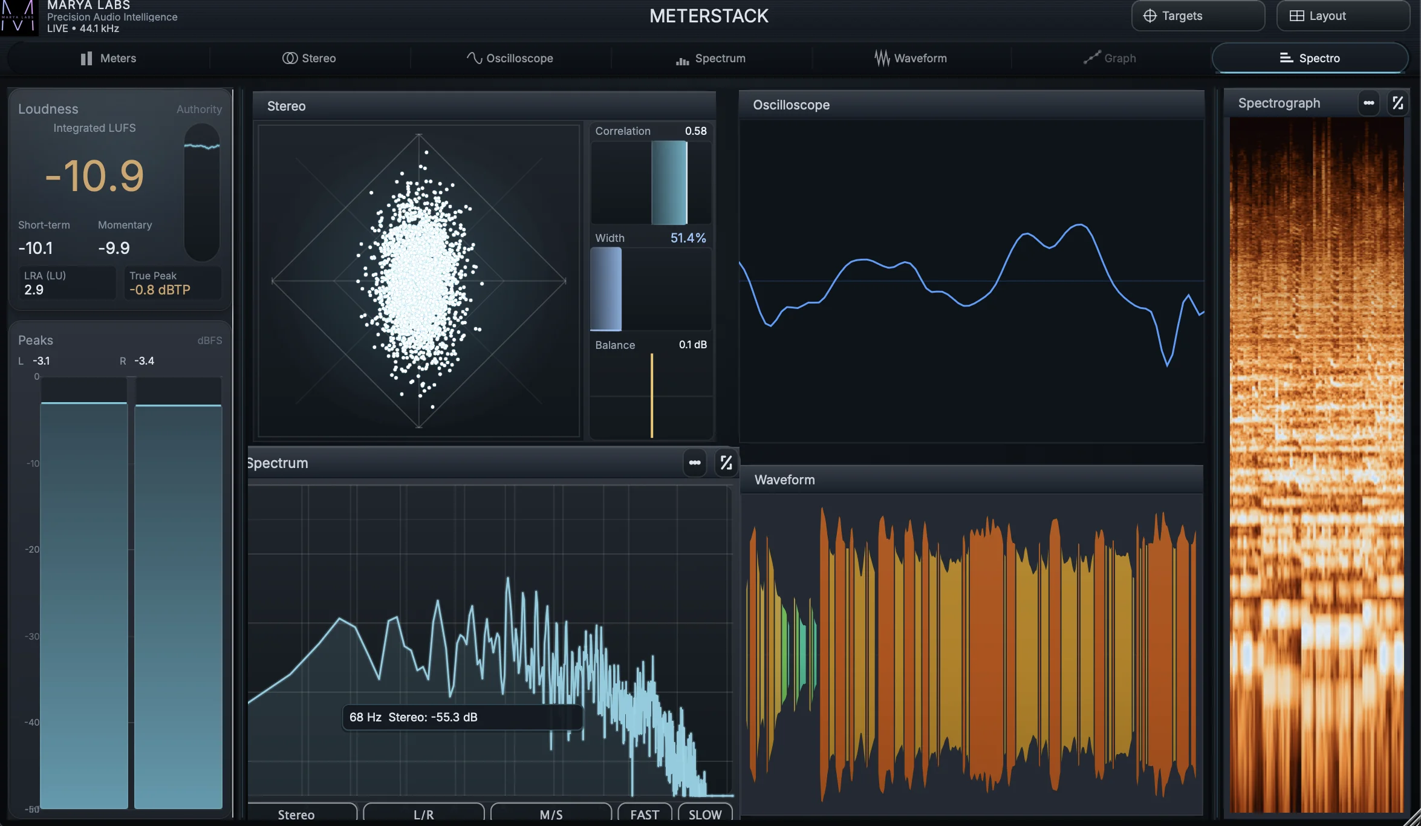Click the bar-chart Spectrum icon in navigation
Screen dimensions: 1421x826
click(682, 58)
